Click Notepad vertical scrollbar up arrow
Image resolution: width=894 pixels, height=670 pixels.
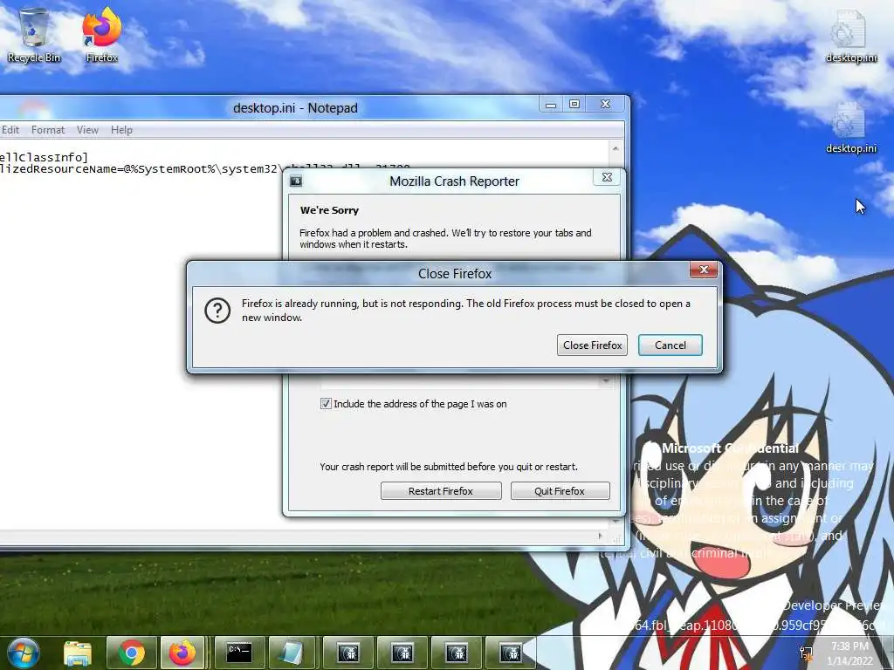[x=615, y=148]
